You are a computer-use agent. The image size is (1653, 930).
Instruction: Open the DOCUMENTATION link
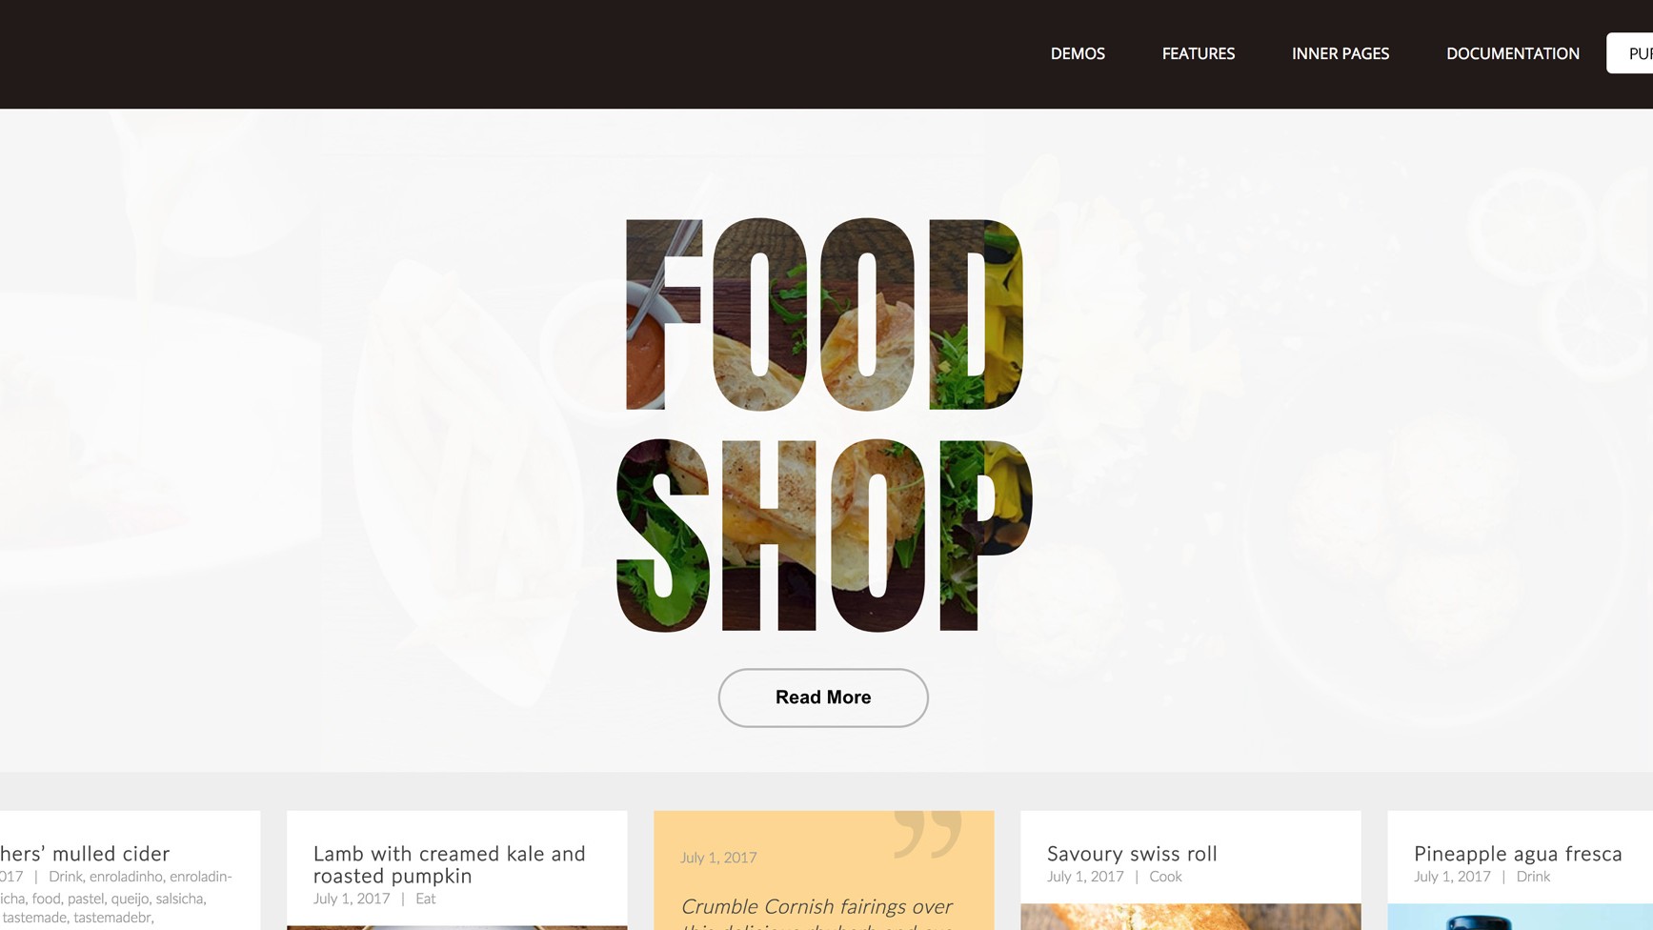tap(1513, 53)
